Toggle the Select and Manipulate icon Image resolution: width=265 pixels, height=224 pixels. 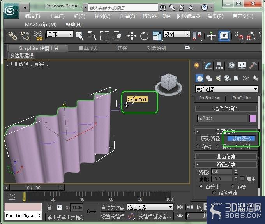[211, 36]
